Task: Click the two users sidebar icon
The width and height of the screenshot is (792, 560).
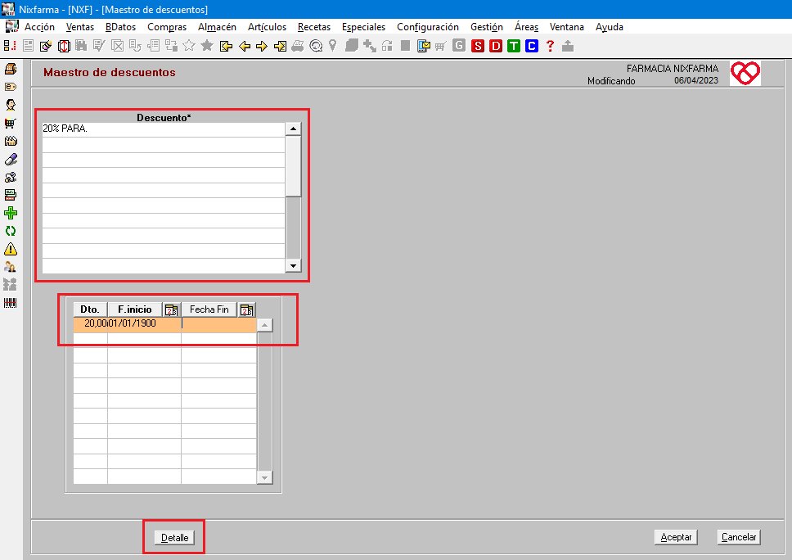Action: (x=11, y=267)
